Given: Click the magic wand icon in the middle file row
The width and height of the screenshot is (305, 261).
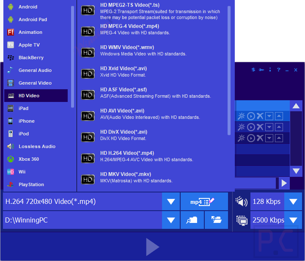Looking at the screenshot, I should 242,127.
